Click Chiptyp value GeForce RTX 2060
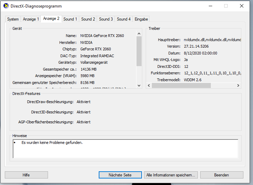Screen dimensions: 253x185 coord(96,49)
